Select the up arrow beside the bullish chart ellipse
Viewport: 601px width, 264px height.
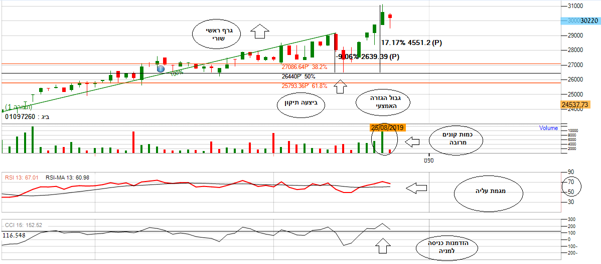[x=259, y=31]
